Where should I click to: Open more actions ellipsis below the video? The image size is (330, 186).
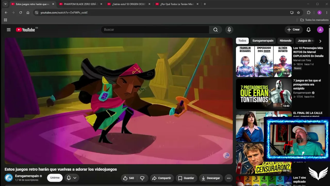tap(228, 178)
